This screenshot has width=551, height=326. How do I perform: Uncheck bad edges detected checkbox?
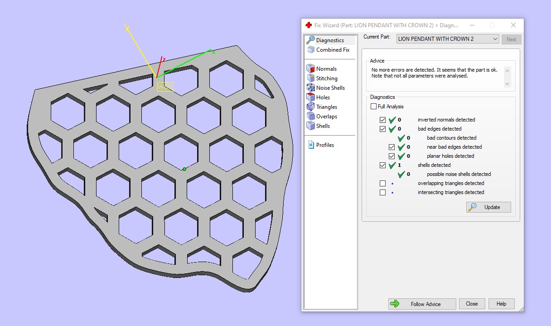coord(382,129)
